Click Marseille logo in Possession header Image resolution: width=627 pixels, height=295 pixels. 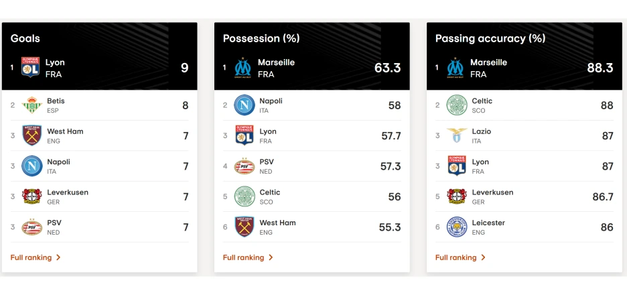point(242,68)
